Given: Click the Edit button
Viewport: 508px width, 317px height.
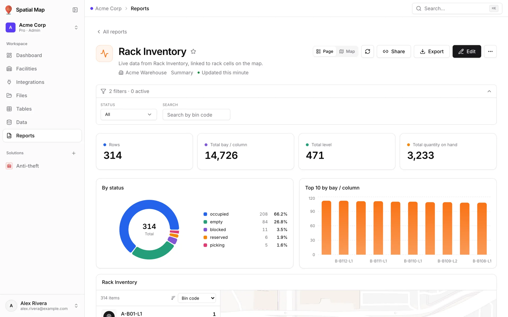Looking at the screenshot, I should coord(467,52).
